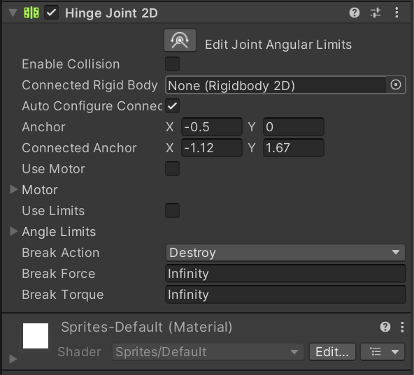414x375 pixels.
Task: Click the Hinge Joint 2D title
Action: pyautogui.click(x=111, y=13)
